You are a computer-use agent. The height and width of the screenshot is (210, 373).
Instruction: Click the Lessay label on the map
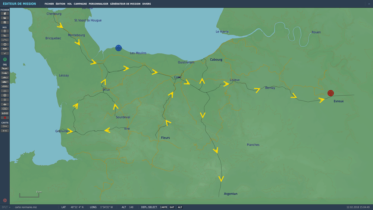point(64,75)
